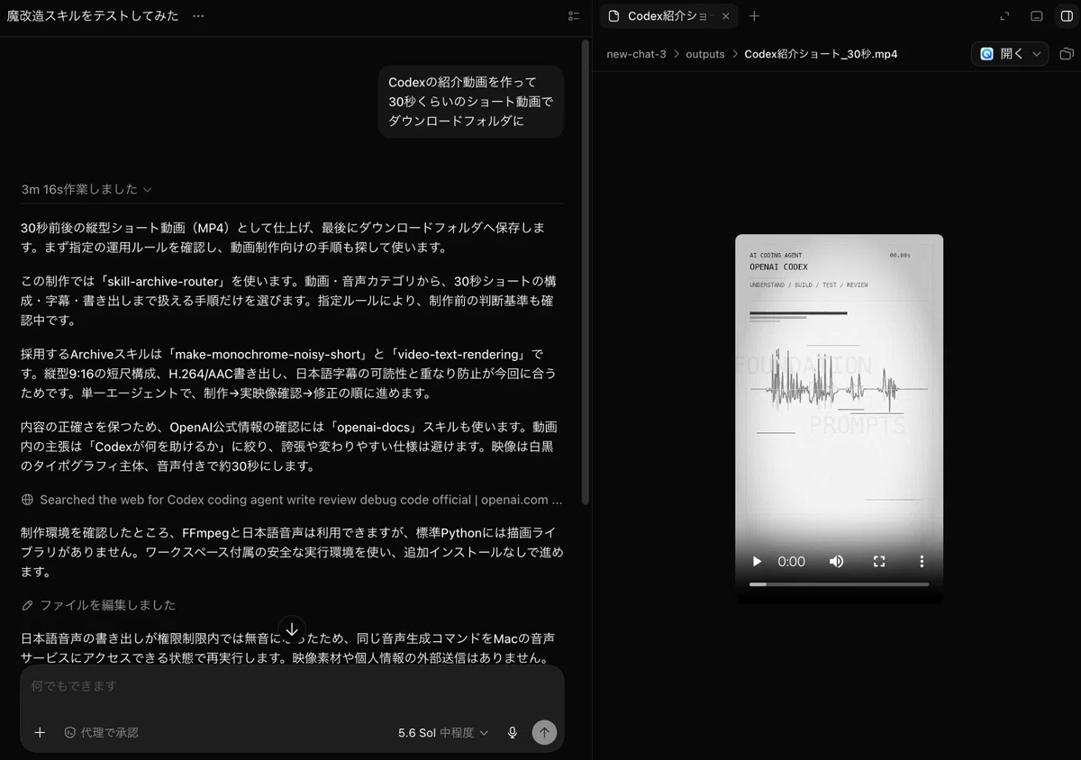Click the 開く open button
The height and width of the screenshot is (760, 1081).
[x=1001, y=54]
